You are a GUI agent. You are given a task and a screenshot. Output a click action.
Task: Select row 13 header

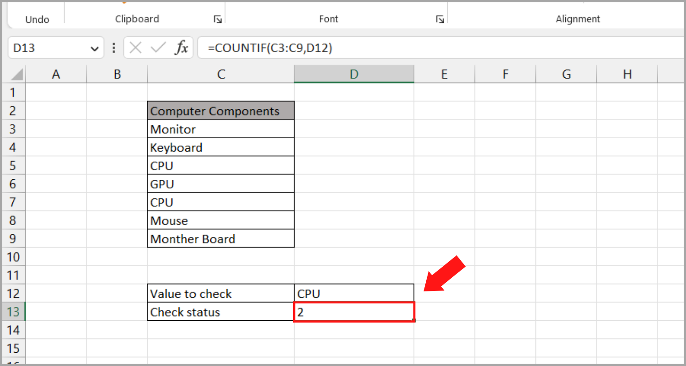[x=13, y=312]
